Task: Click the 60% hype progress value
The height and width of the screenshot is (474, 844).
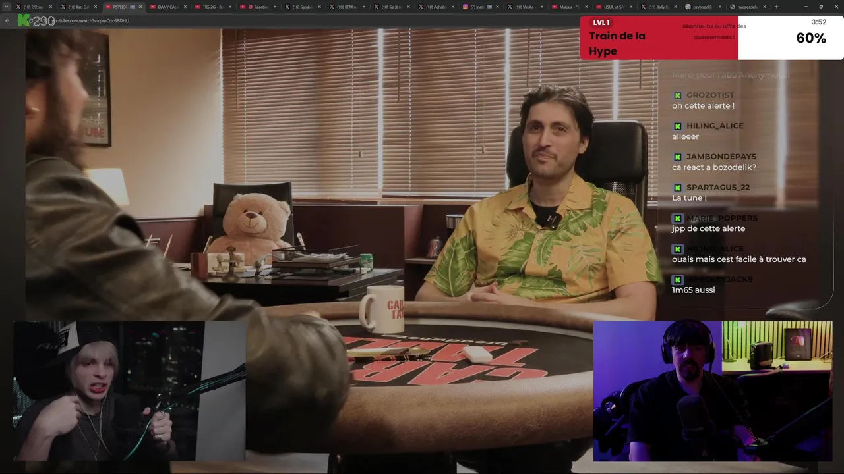Action: tap(811, 38)
